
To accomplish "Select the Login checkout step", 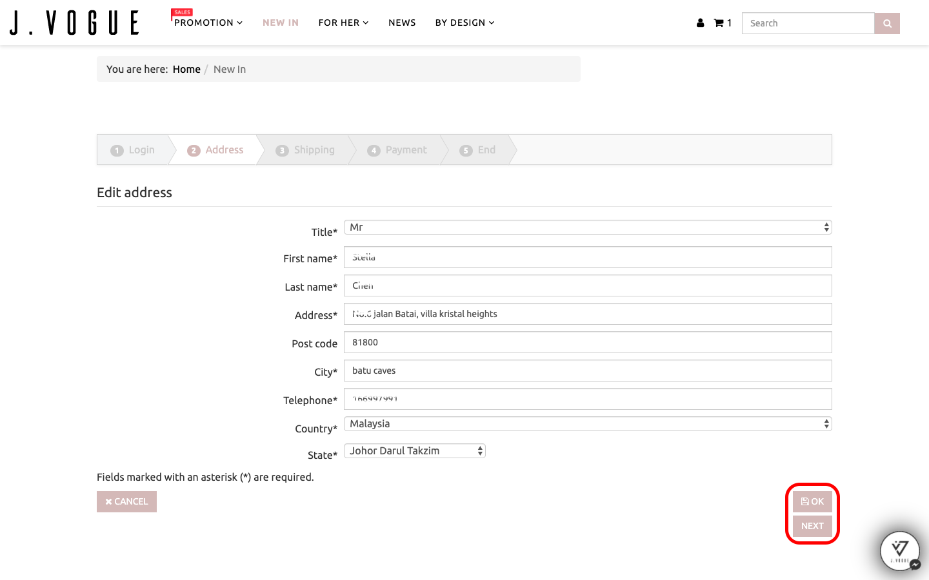I will tap(134, 150).
